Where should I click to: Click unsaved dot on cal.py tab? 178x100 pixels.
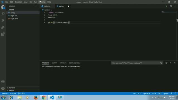click(x=69, y=6)
